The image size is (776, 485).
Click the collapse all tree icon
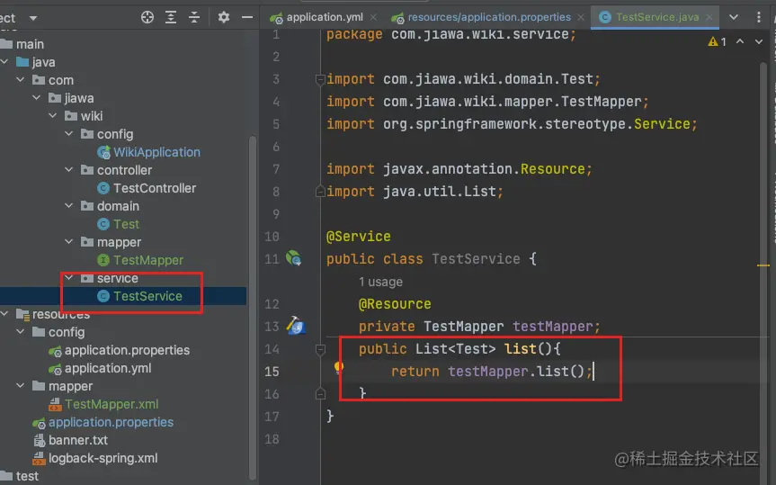click(x=194, y=17)
